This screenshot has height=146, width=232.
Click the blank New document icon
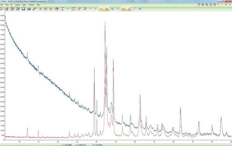tap(1, 9)
